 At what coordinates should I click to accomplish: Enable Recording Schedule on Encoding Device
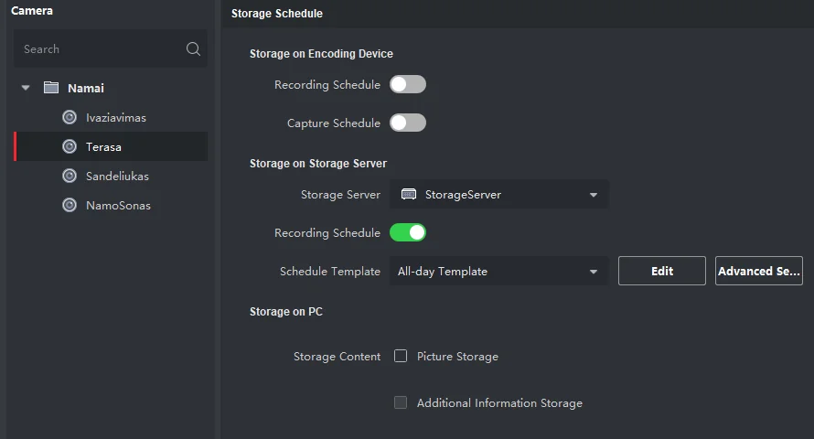[408, 85]
